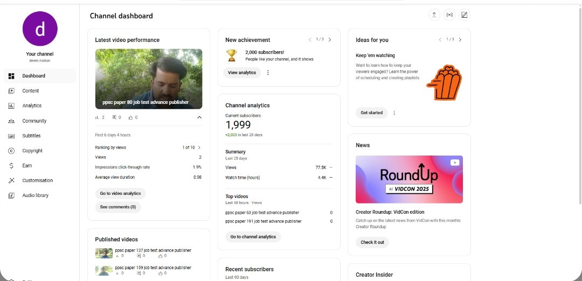Go to next idea card

pyautogui.click(x=460, y=40)
